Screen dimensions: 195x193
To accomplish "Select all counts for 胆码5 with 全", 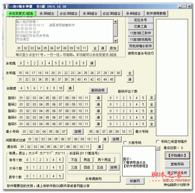I will (x=152, y=124).
